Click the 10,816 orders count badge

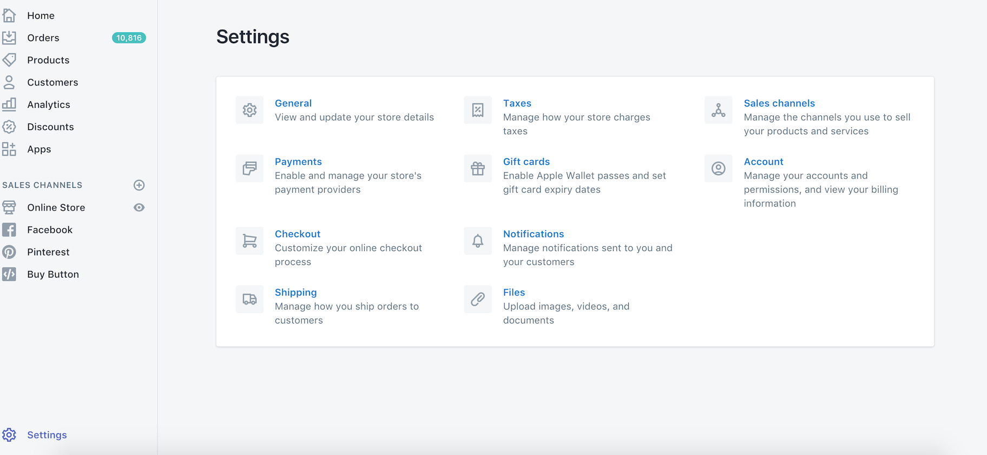pyautogui.click(x=129, y=38)
